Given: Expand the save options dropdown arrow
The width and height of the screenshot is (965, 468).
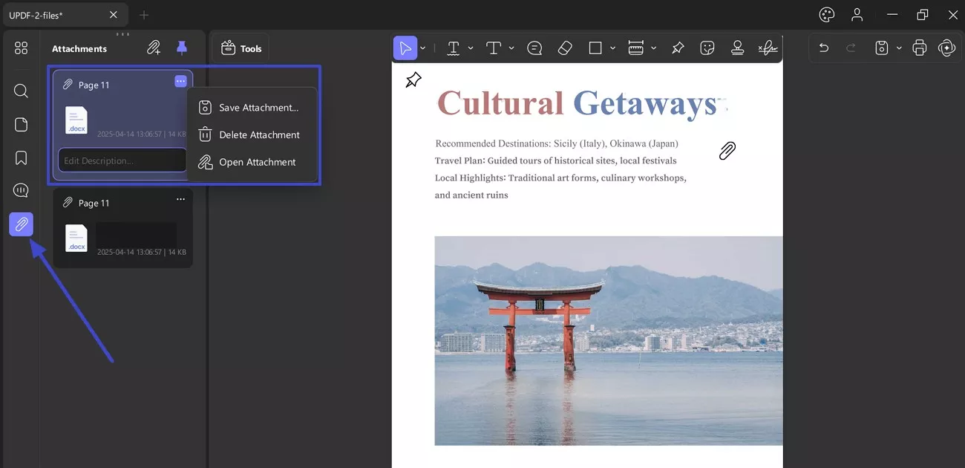Looking at the screenshot, I should (899, 48).
